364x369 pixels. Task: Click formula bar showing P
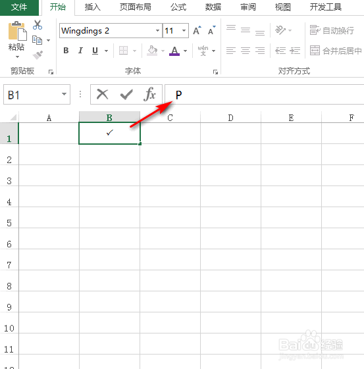[265, 94]
